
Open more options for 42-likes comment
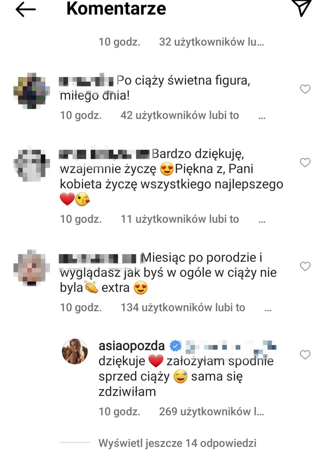(262, 117)
